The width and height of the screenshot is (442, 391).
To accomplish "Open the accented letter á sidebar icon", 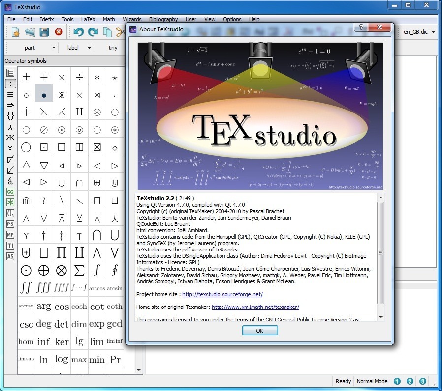I will click(10, 181).
